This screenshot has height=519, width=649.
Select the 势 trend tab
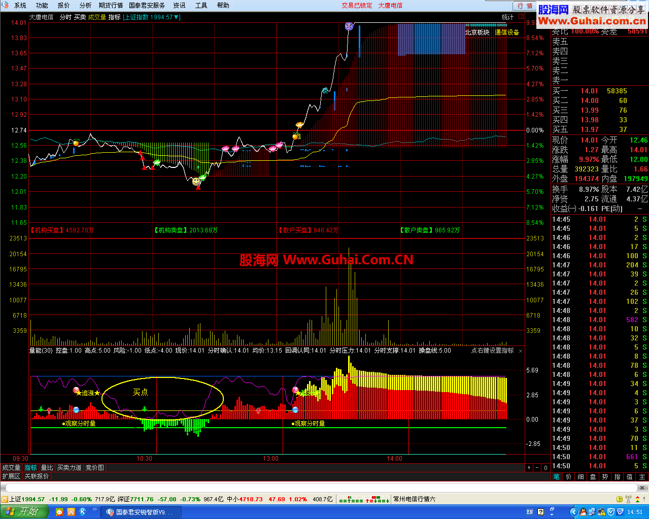(x=605, y=477)
